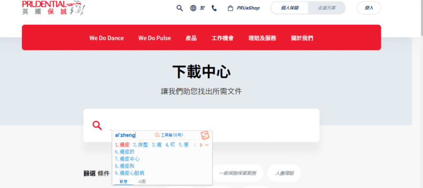Open the site search magnifier icon

point(180,8)
